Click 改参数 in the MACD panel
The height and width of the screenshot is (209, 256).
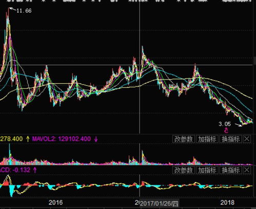[184, 170]
